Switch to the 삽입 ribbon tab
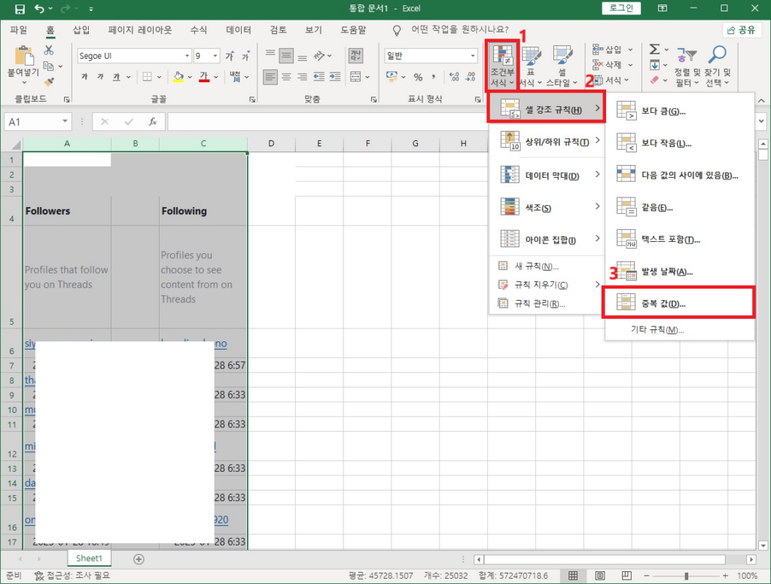Image resolution: width=771 pixels, height=584 pixels. click(81, 30)
